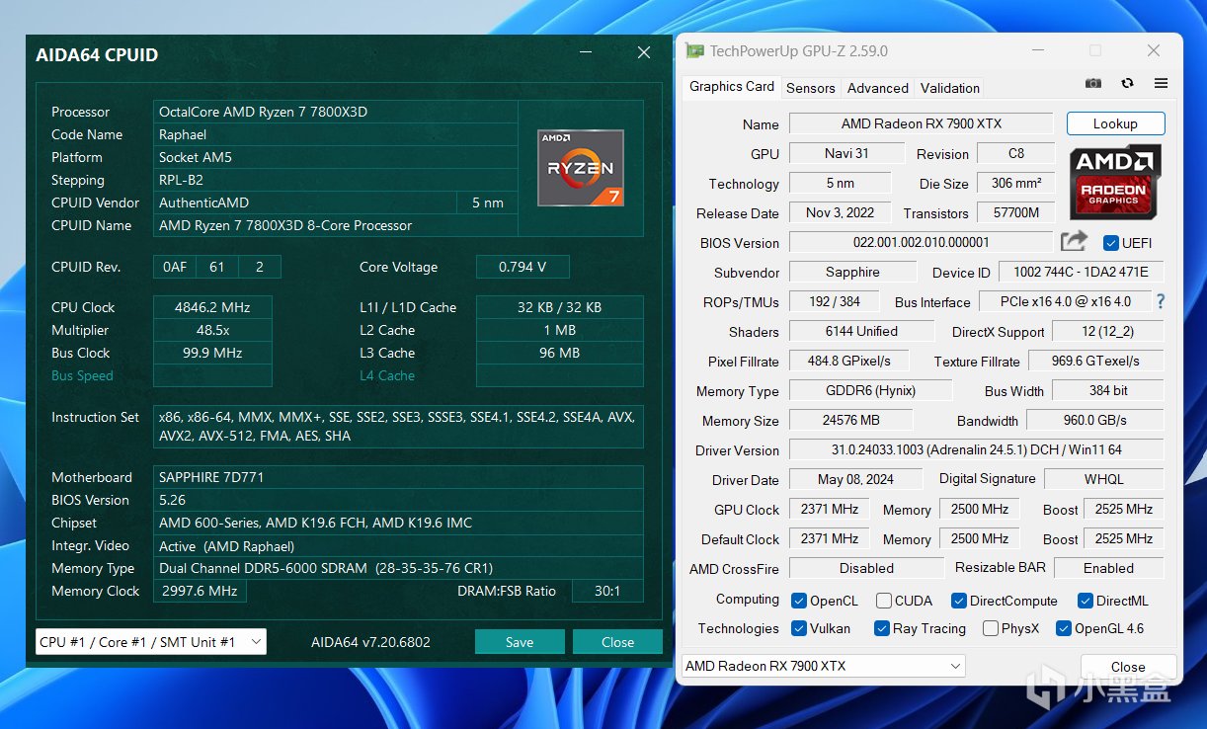This screenshot has height=729, width=1207.
Task: Click the GPU-Z refresh icon
Action: click(x=1127, y=84)
